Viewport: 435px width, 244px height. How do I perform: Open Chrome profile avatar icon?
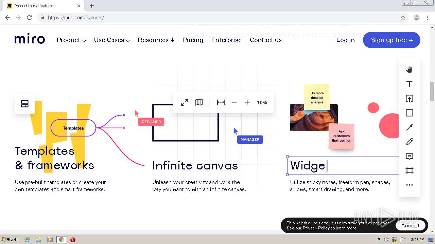click(x=416, y=18)
